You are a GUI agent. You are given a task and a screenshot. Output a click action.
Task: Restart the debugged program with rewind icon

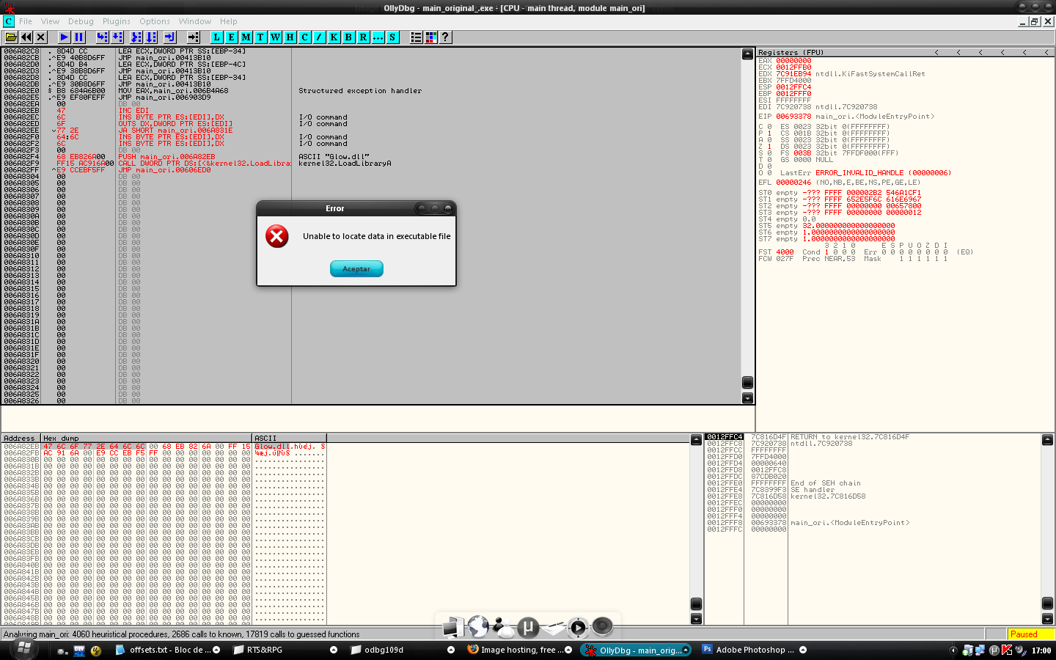(x=26, y=37)
